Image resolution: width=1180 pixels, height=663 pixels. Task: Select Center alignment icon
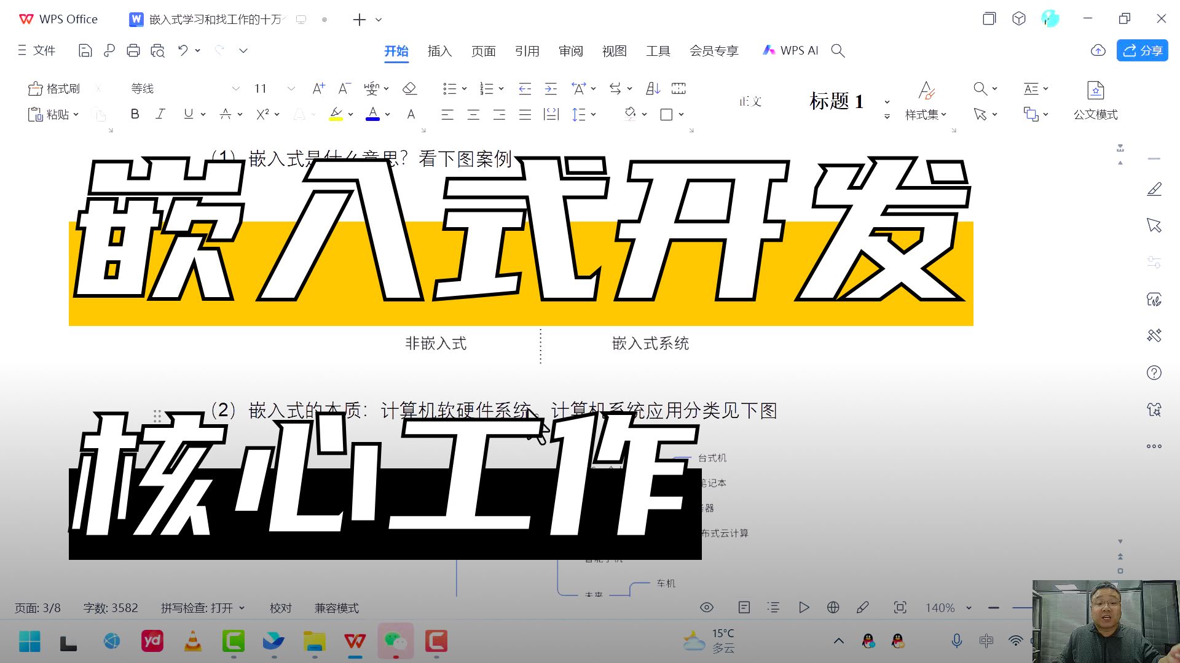[473, 115]
